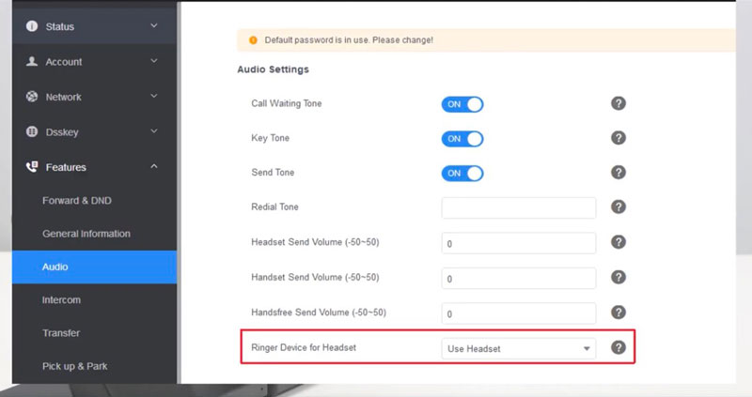Viewport: 752px width, 397px height.
Task: Click the Dsskey grid icon
Action: tap(32, 132)
